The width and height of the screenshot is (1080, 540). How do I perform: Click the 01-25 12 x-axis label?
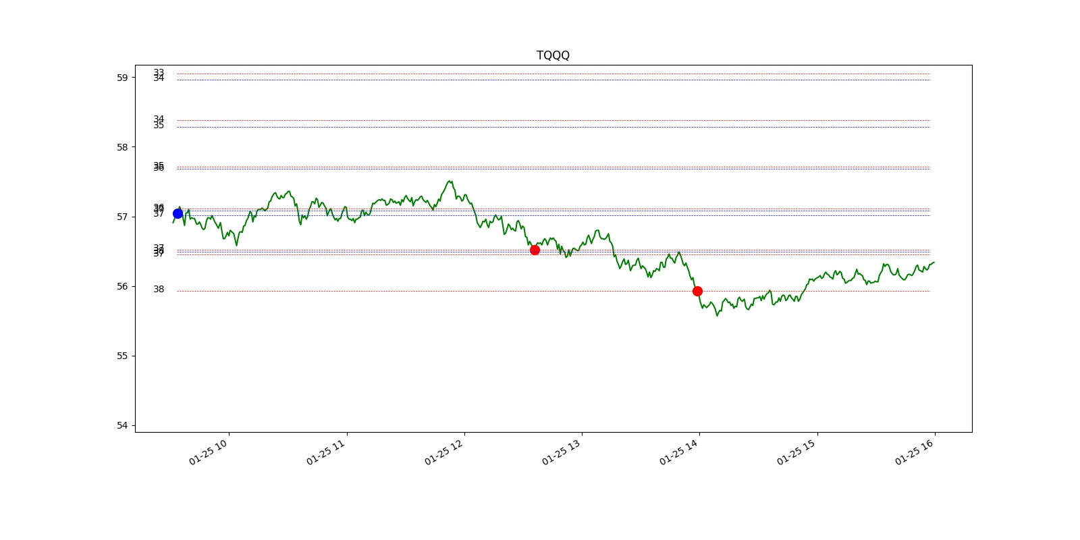click(x=444, y=452)
